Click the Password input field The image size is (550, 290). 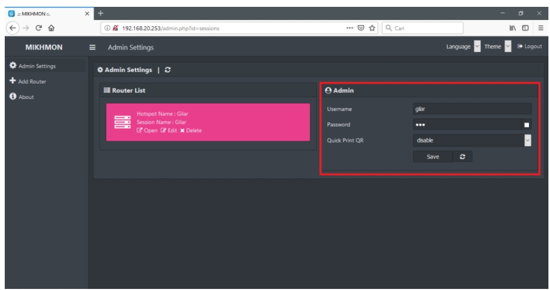point(467,124)
